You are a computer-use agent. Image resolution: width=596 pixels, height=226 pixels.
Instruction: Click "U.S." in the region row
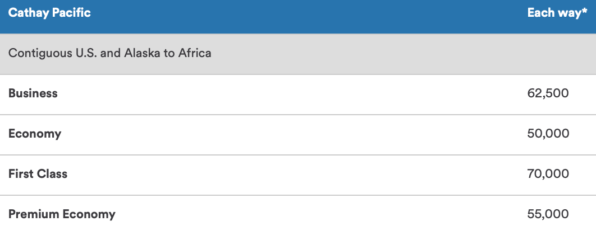click(x=84, y=54)
